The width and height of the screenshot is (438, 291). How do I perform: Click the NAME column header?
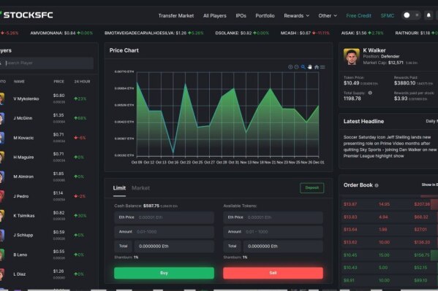tap(19, 82)
